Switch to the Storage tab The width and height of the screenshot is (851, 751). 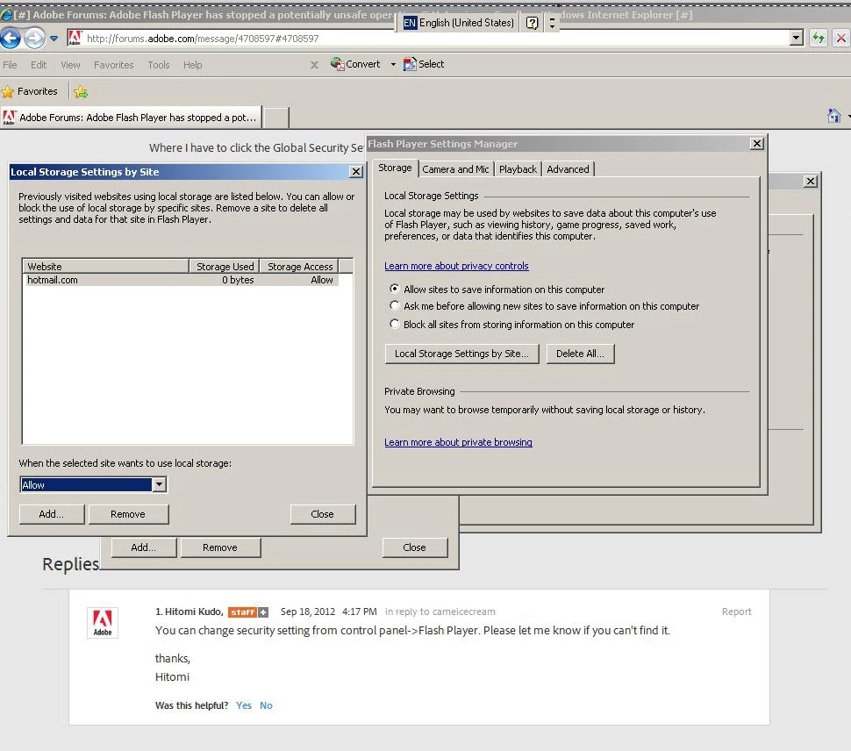(395, 168)
